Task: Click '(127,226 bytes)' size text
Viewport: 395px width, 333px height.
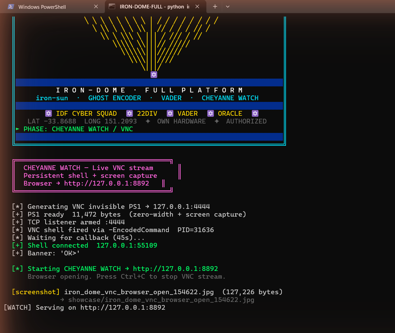Action: tap(253, 292)
